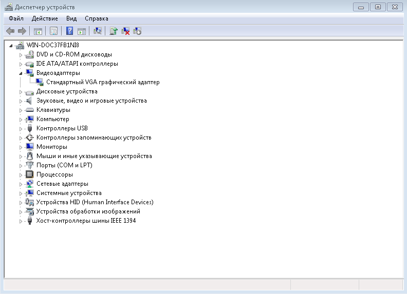Click the Forward arrow in the toolbar
Screen dimensions: 407x294
(22, 31)
